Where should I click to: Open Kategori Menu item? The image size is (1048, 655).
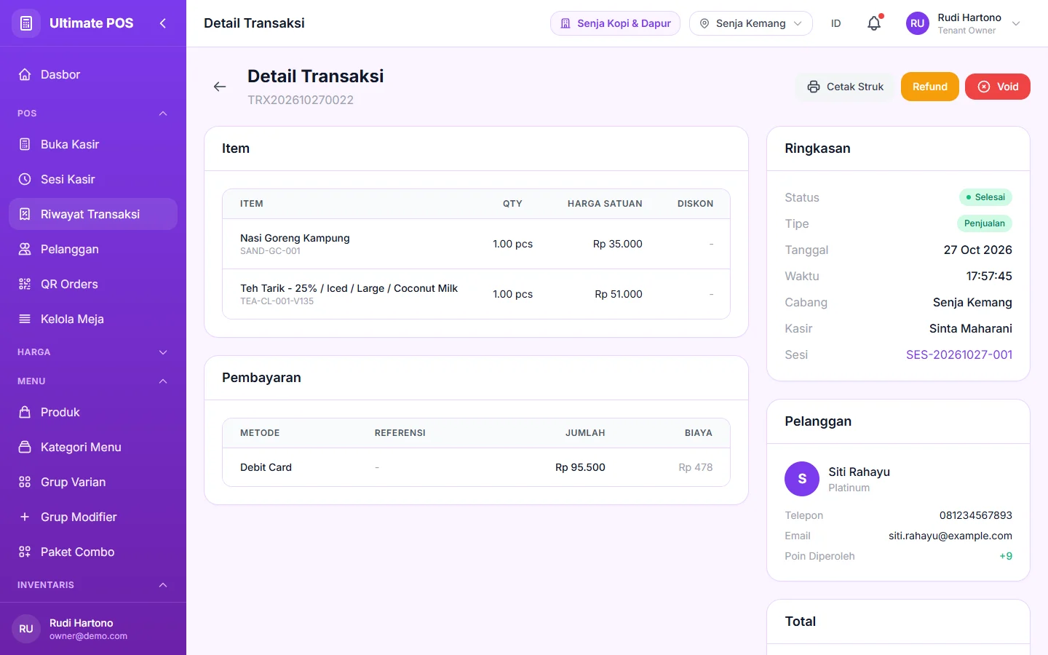pyautogui.click(x=93, y=447)
